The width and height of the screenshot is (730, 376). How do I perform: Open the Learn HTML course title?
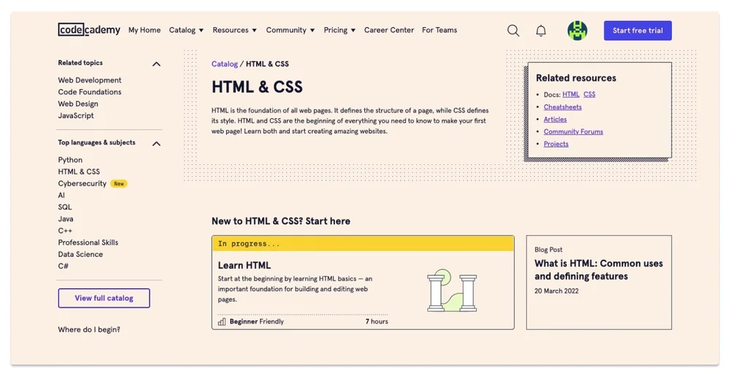(x=244, y=265)
